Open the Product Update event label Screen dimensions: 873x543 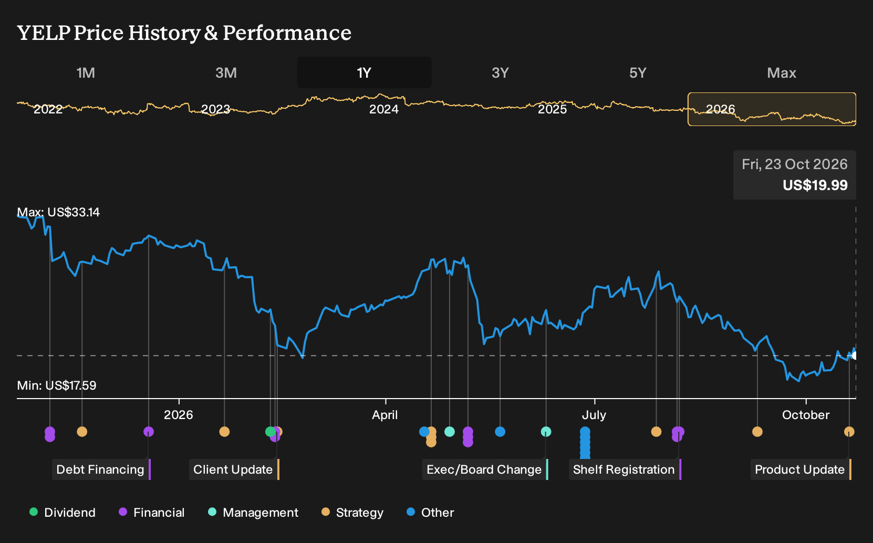click(x=801, y=469)
